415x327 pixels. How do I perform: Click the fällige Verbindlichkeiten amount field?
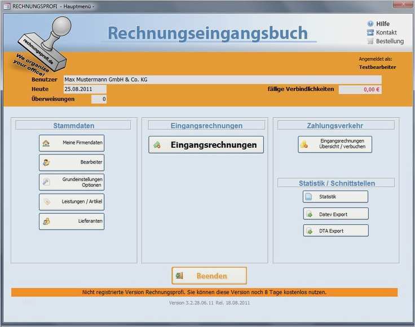coord(360,89)
